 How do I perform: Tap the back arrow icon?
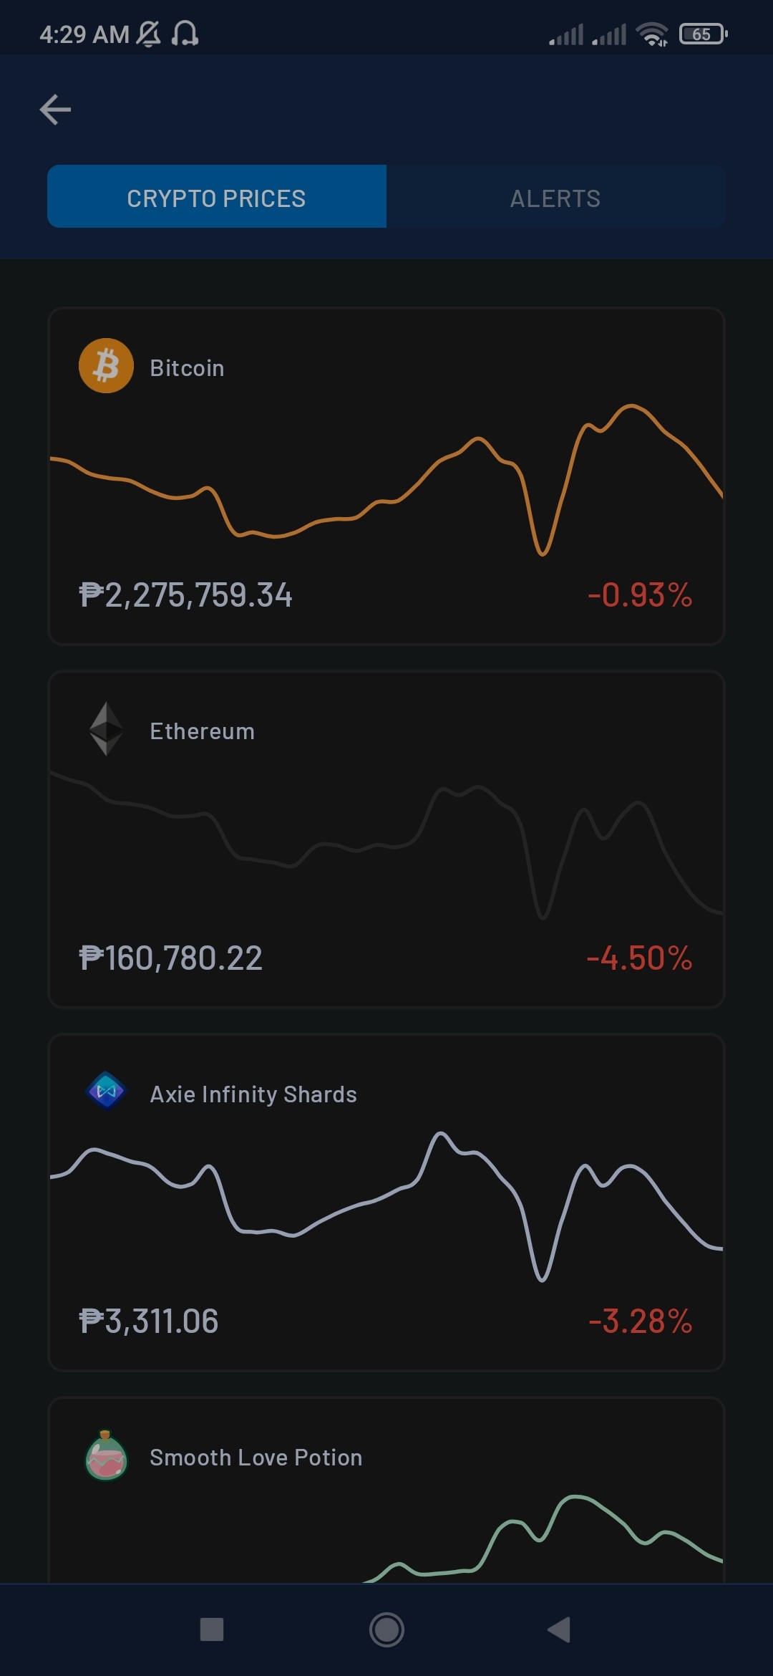[x=55, y=110]
